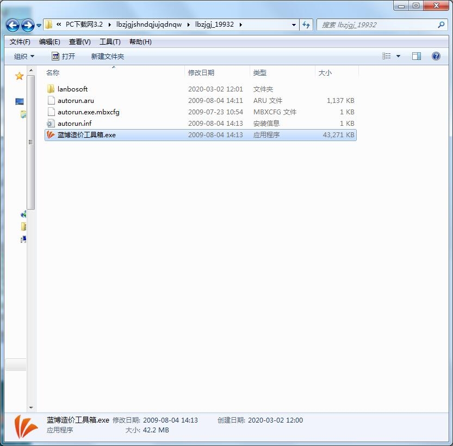Click 新建文件夹 button

[x=108, y=57]
